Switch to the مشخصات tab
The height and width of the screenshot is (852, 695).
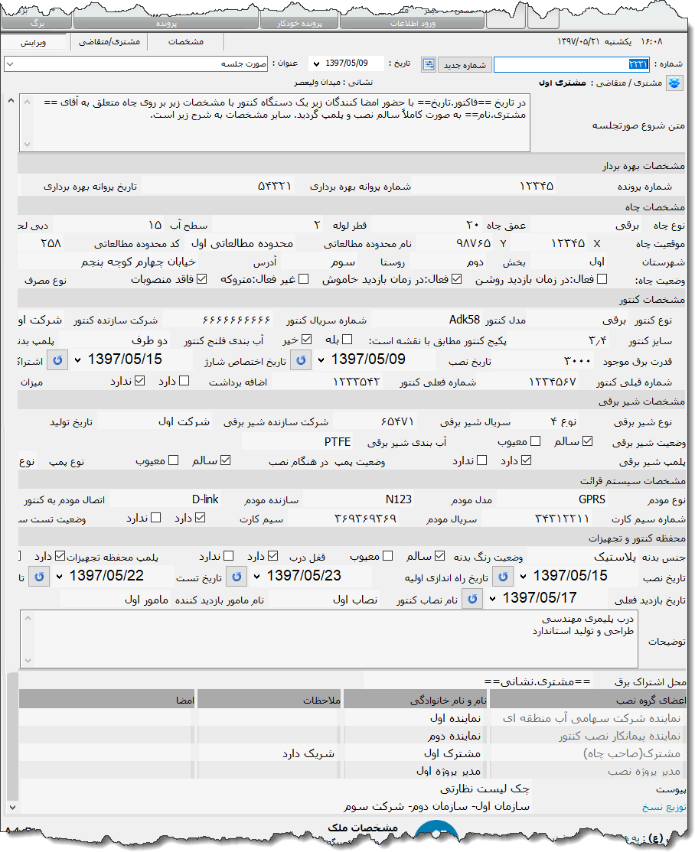click(x=186, y=41)
